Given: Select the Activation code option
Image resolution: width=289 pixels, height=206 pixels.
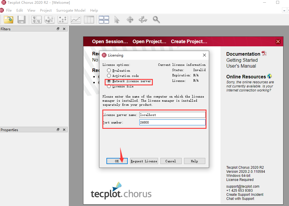Looking at the screenshot, I should coord(123,76).
